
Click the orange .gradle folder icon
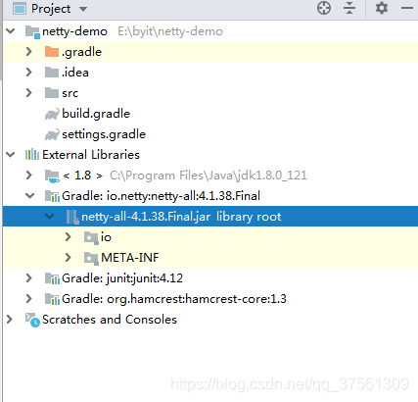tap(52, 52)
